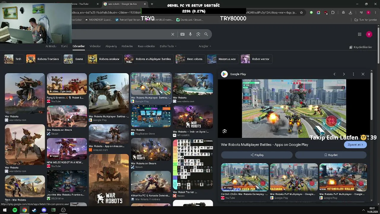Switch to the Haberler tab
Viewport: 380px width, 214px height.
[x=127, y=46]
